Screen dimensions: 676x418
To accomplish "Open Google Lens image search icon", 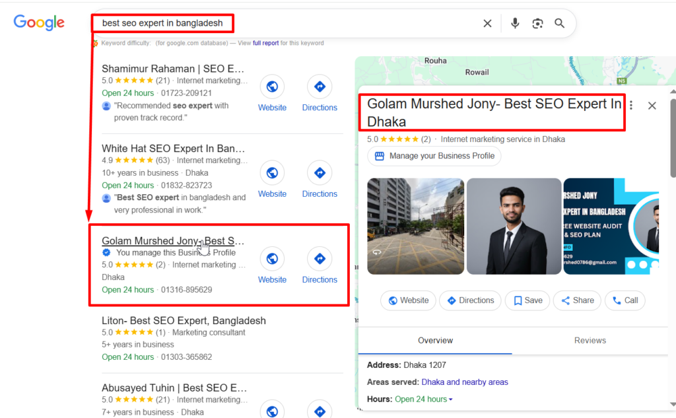I will pos(537,22).
